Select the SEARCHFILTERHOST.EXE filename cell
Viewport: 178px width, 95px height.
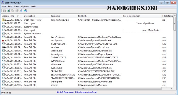pyautogui.click(x=63, y=75)
